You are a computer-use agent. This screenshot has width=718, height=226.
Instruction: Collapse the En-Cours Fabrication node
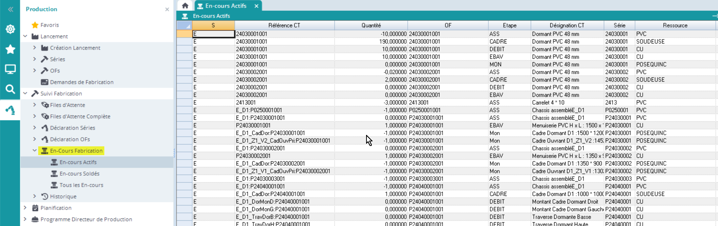[x=34, y=151]
